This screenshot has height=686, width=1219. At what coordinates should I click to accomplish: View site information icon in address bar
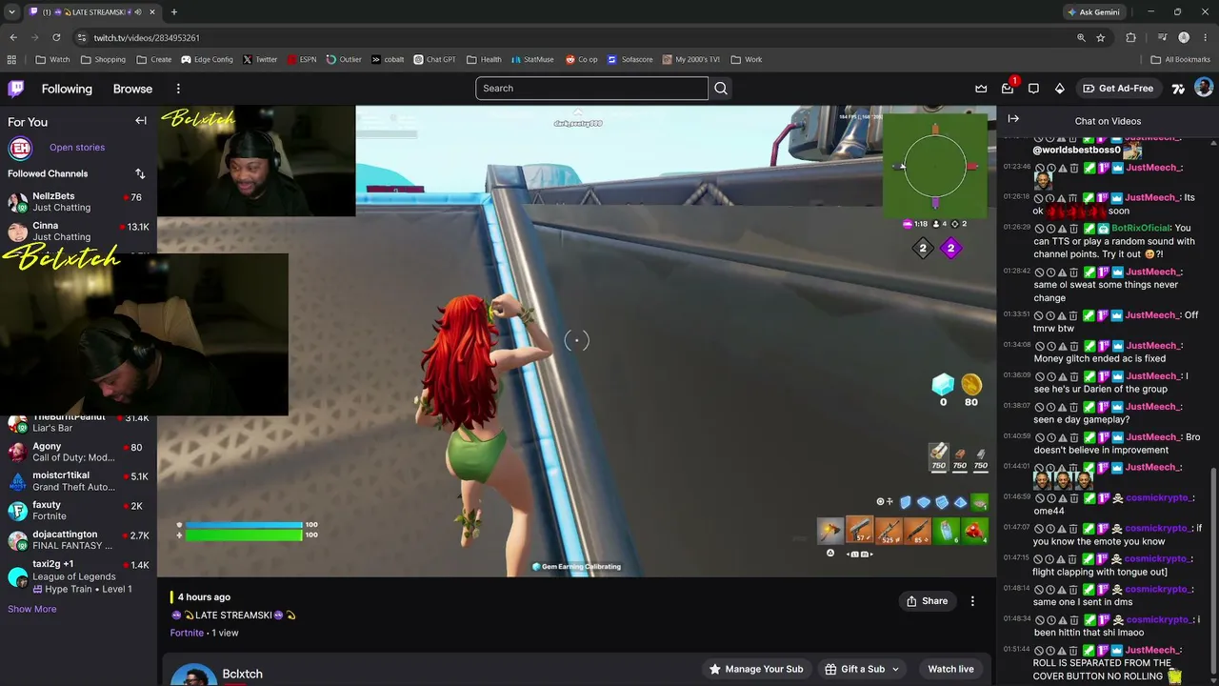[x=82, y=37]
